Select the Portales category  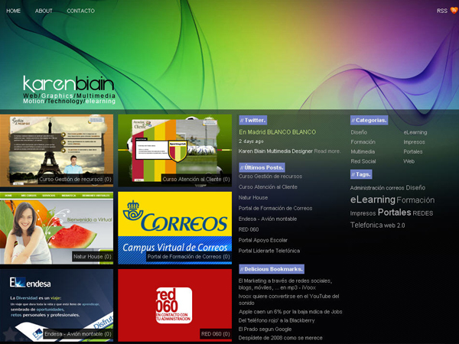(x=413, y=151)
